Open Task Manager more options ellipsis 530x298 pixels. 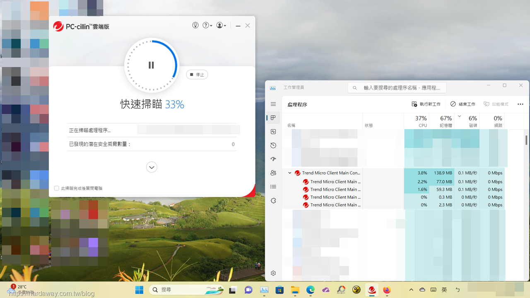pyautogui.click(x=520, y=104)
